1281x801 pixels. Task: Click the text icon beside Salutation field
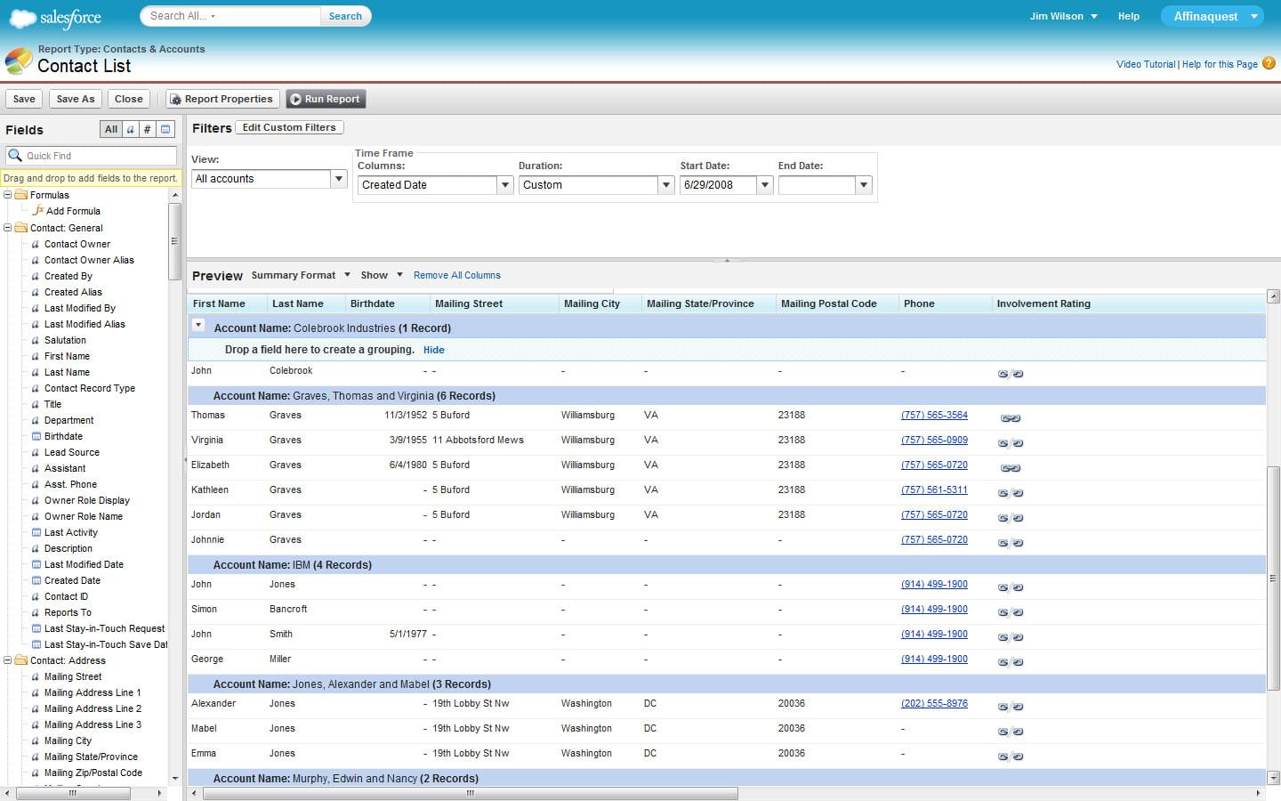click(36, 340)
